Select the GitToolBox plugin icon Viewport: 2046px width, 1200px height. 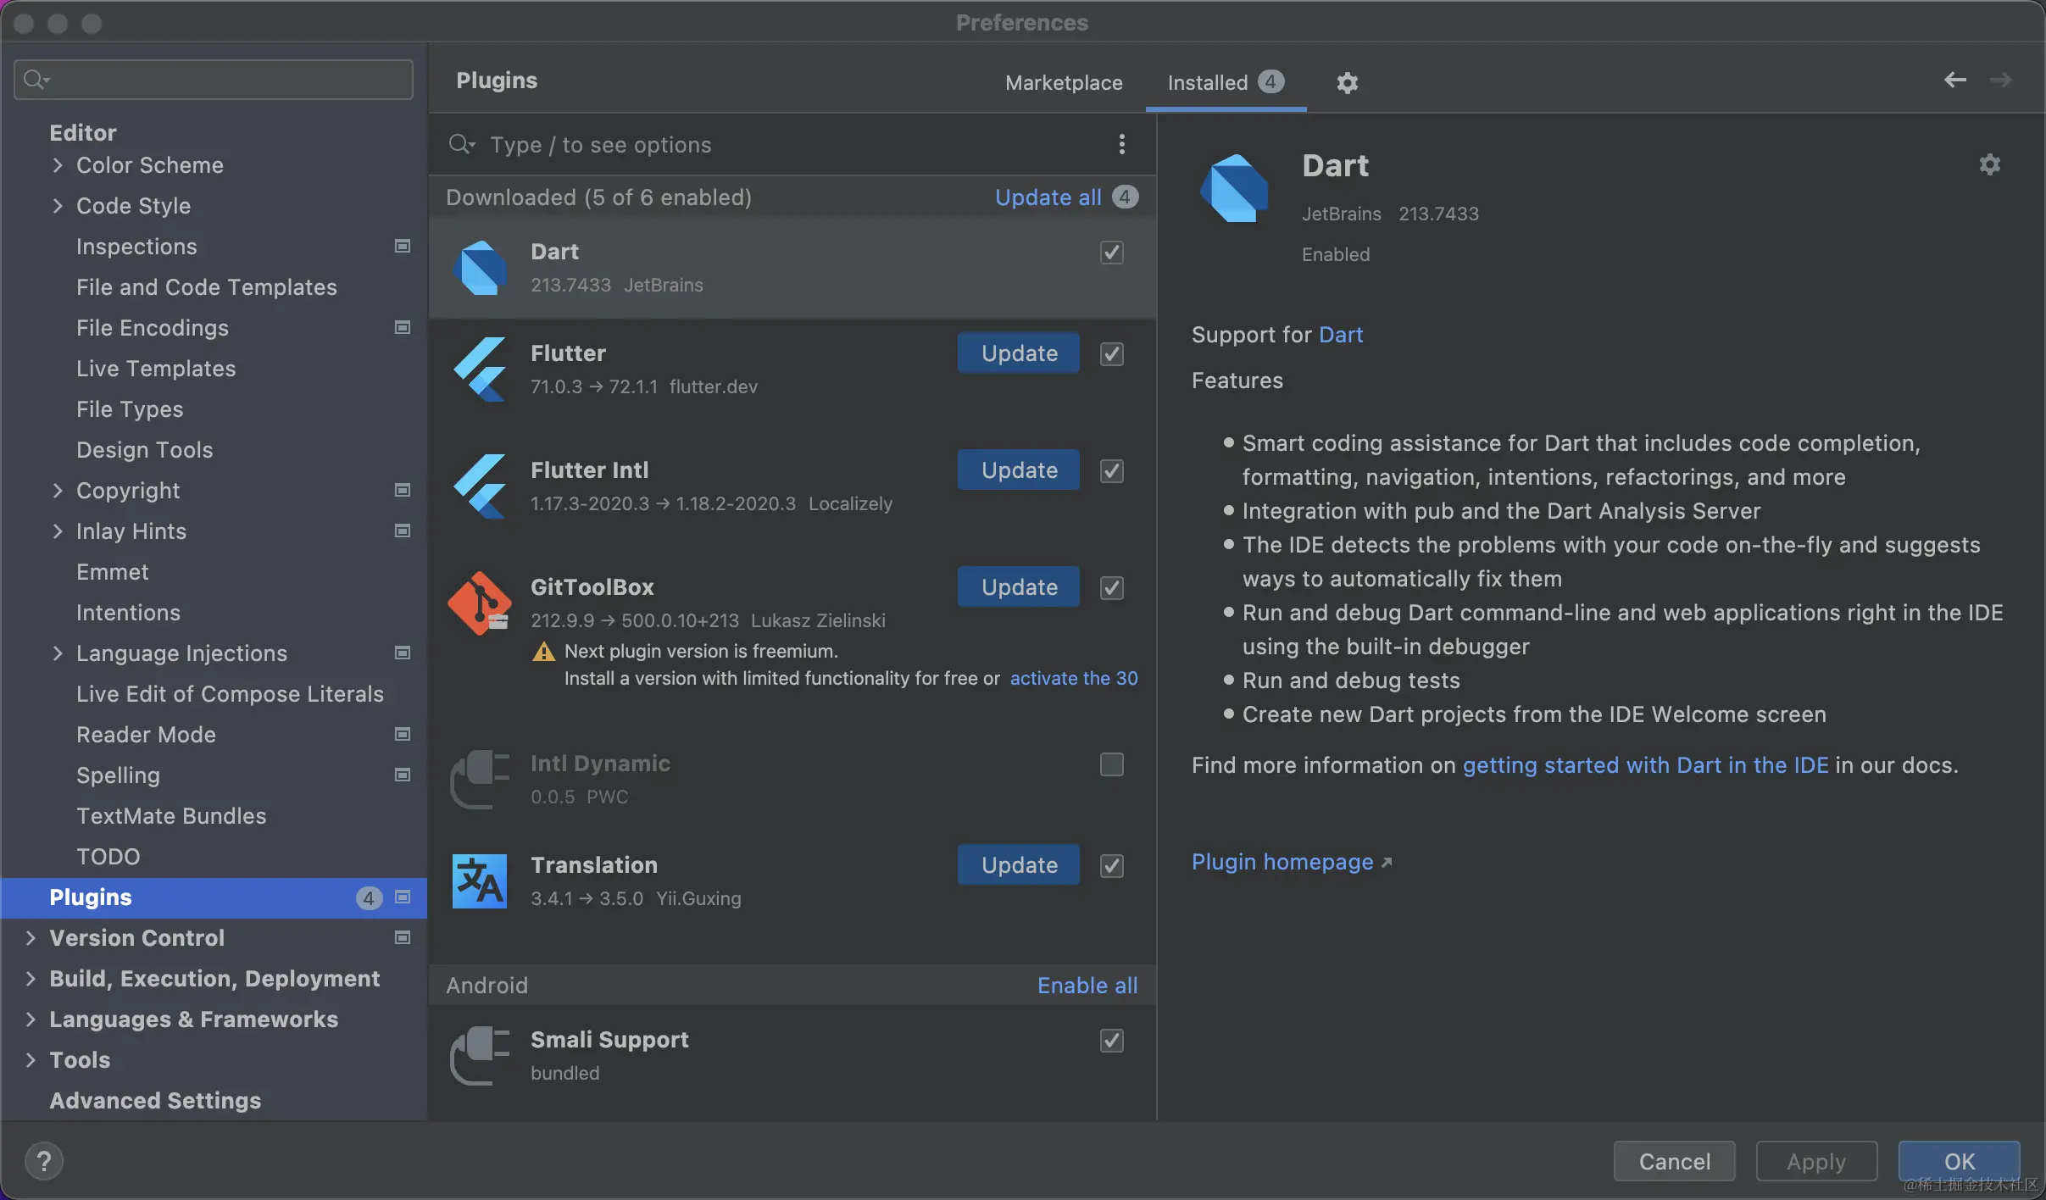point(480,603)
